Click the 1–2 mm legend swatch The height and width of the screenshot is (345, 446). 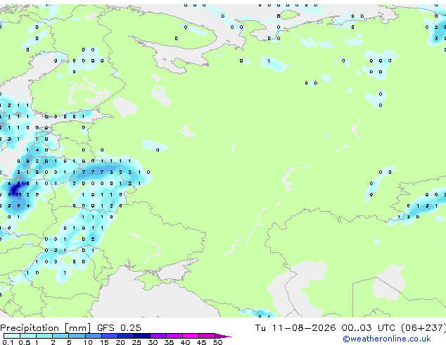(44, 336)
